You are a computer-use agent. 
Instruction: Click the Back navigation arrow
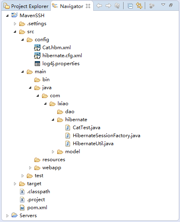(99, 6)
